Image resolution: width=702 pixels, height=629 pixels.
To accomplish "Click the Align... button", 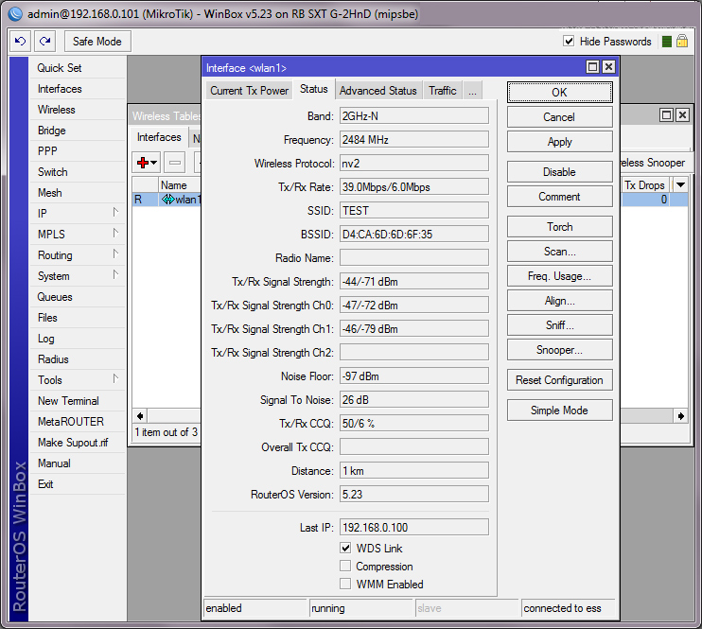I will (560, 301).
